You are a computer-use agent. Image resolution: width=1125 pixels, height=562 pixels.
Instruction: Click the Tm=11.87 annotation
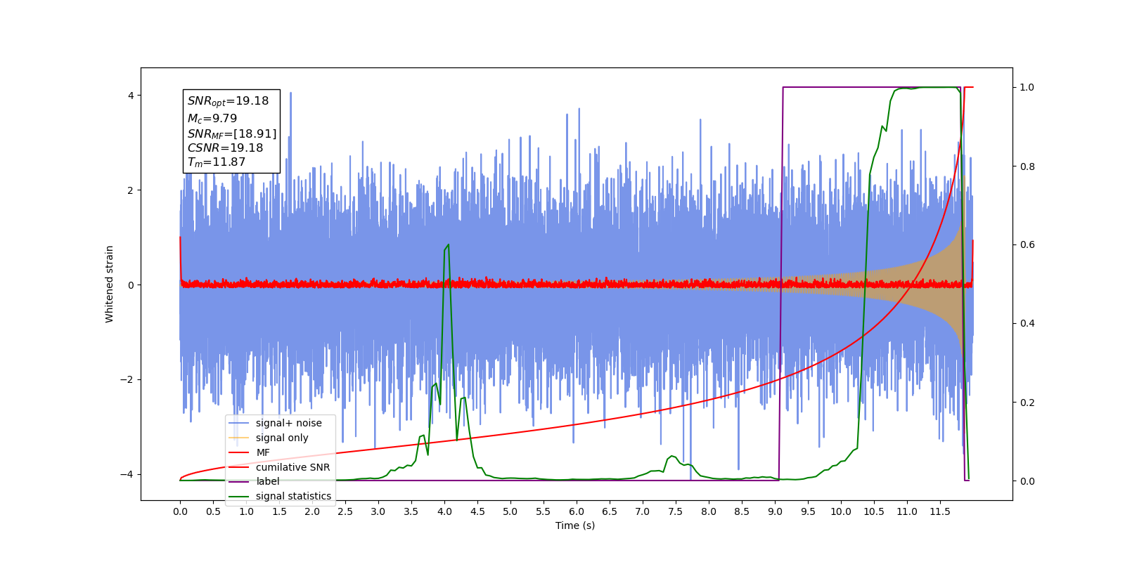point(217,162)
